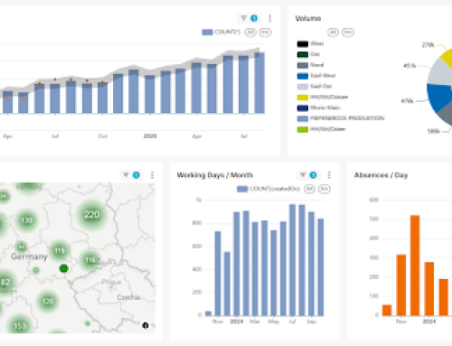The width and height of the screenshot is (452, 346).
Task: Open filter icon on top bar chart panel
Action: point(244,18)
